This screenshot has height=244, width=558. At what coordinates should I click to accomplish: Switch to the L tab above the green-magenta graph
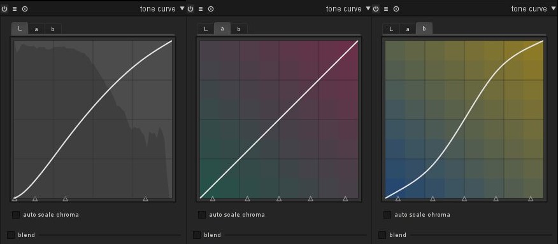coord(206,29)
